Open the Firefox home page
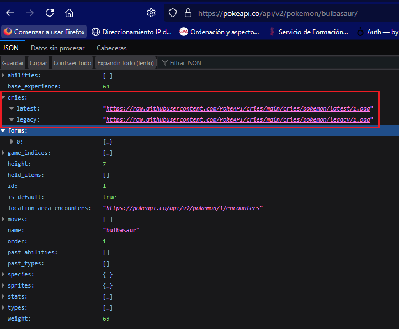The image size is (399, 329). click(x=69, y=13)
